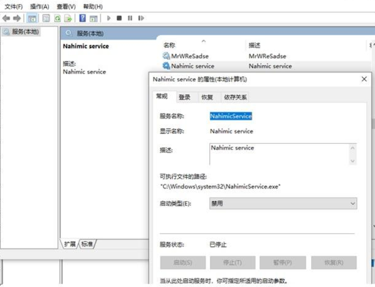Click the 恢复(R) button
Viewport: 375px width, 287px height.
pyautogui.click(x=334, y=263)
